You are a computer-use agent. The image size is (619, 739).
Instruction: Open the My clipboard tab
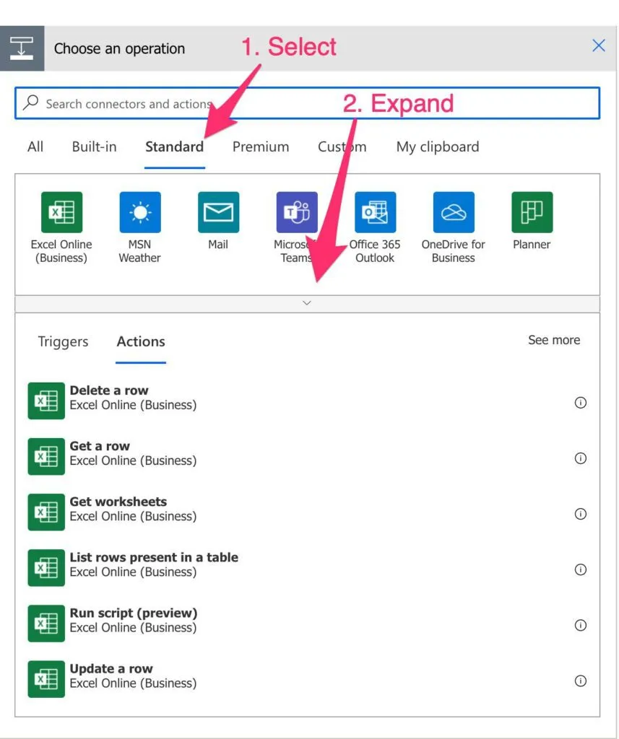pyautogui.click(x=437, y=147)
